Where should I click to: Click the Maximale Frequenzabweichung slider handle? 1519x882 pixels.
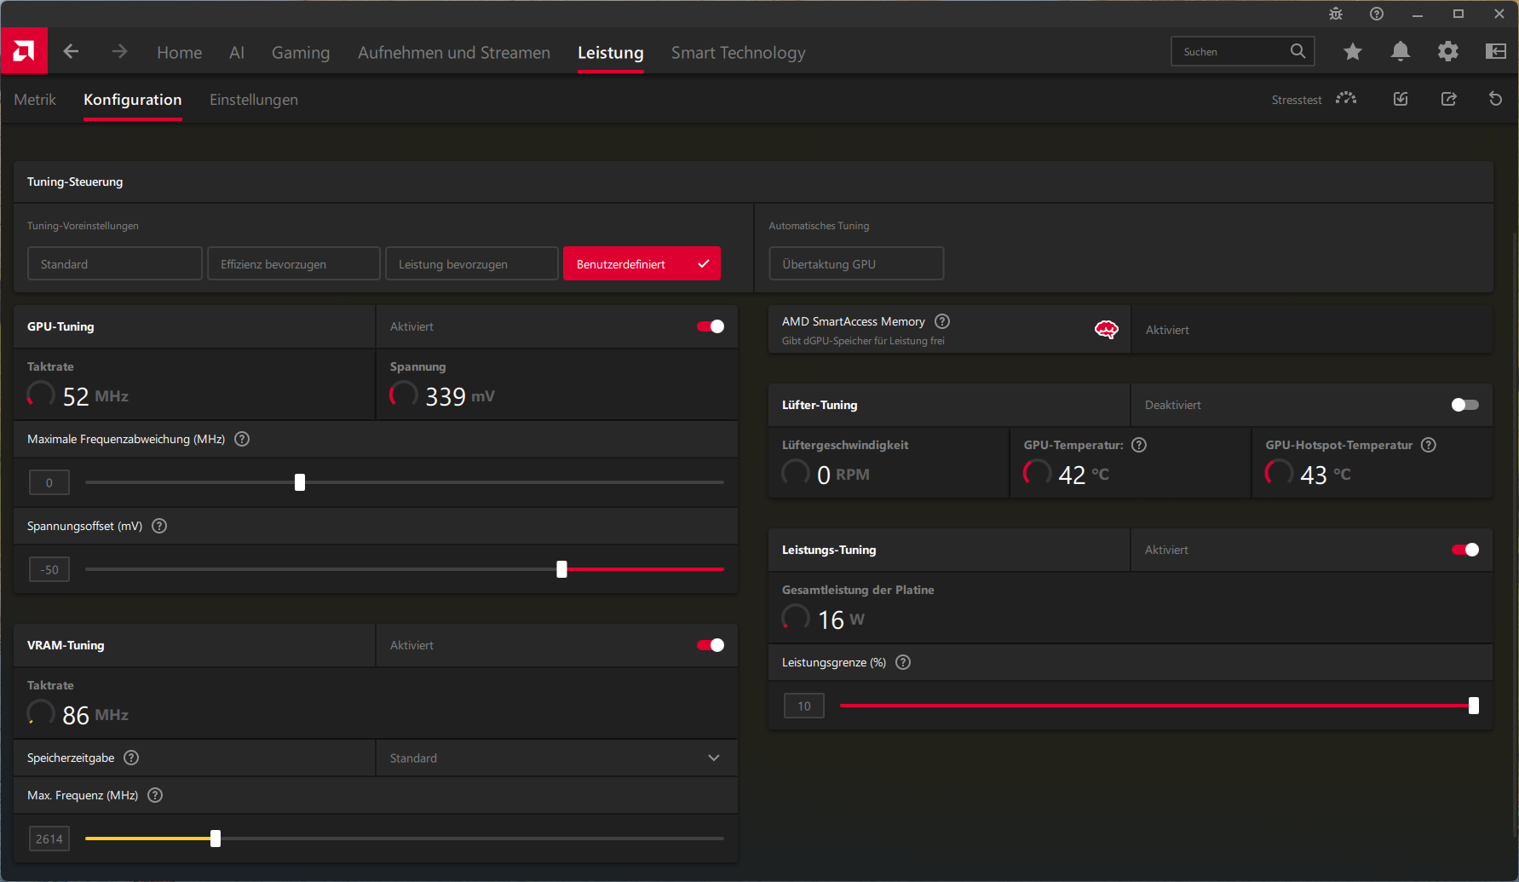(300, 482)
